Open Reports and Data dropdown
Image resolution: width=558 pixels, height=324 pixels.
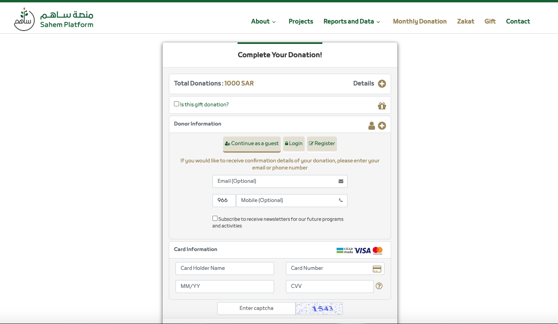pyautogui.click(x=351, y=22)
